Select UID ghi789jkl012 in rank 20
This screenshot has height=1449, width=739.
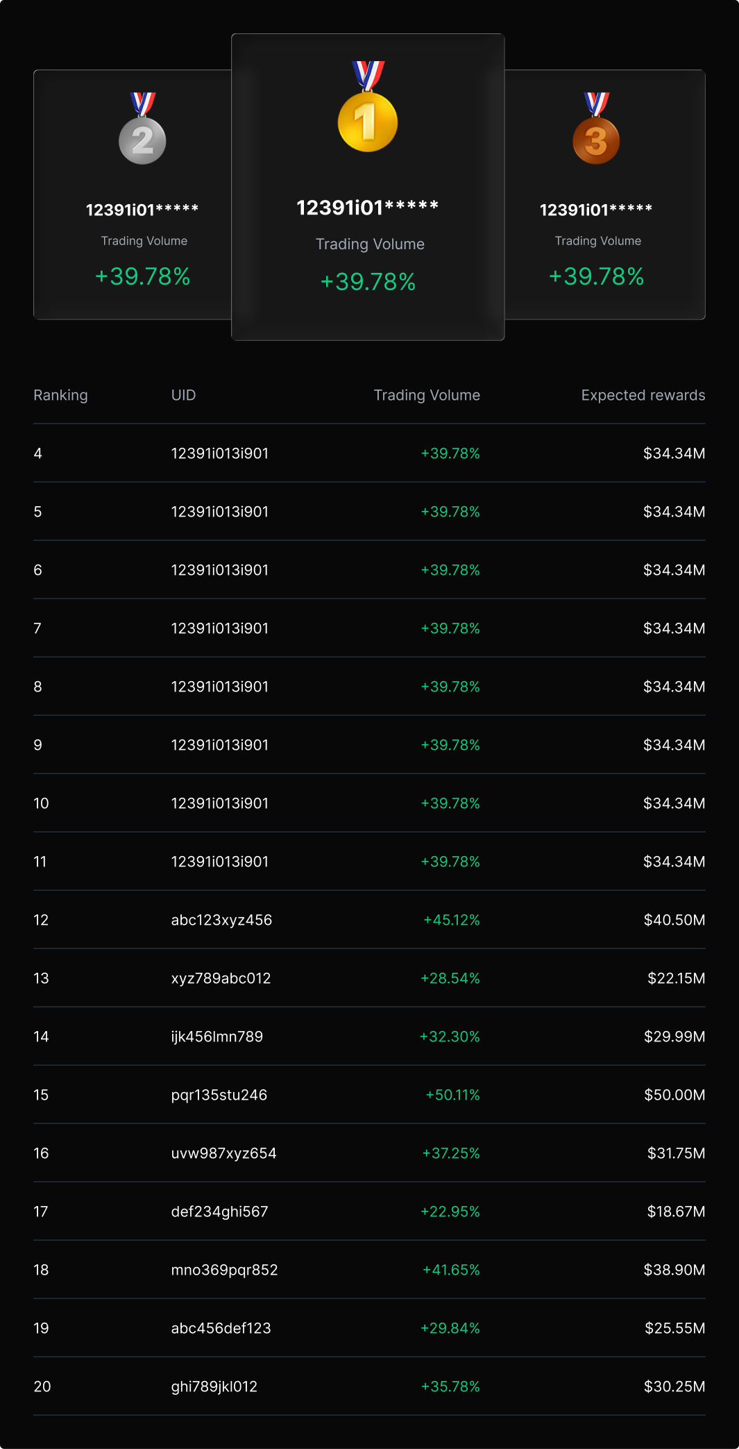(214, 1387)
